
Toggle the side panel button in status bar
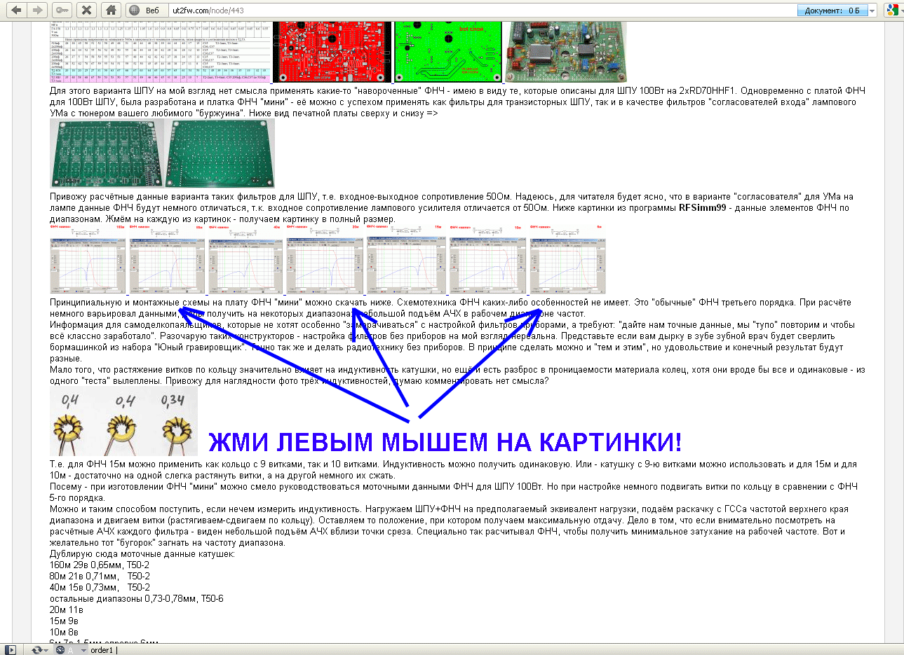(10, 650)
